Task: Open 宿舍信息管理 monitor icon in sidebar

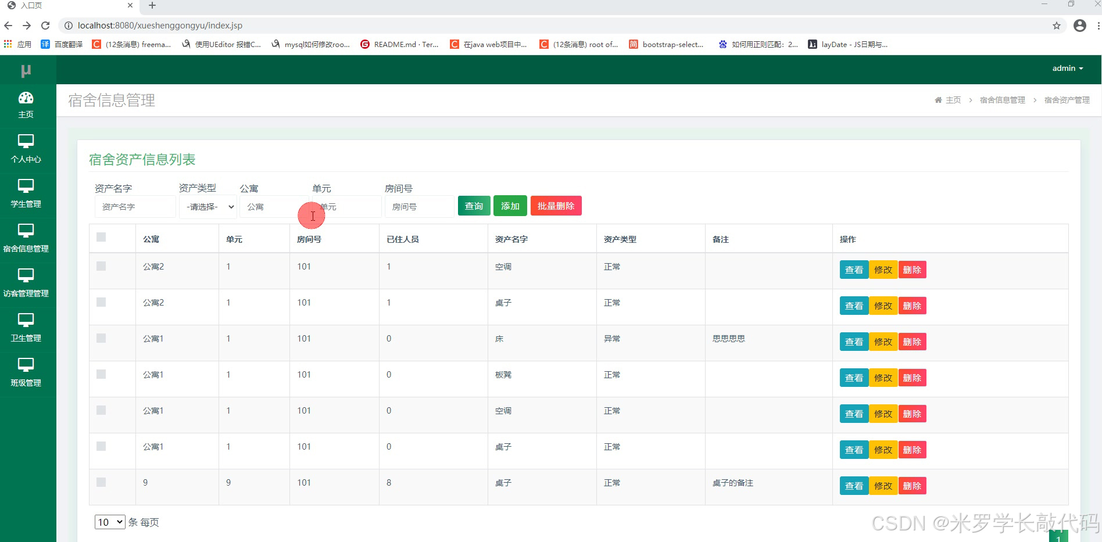Action: [x=26, y=231]
